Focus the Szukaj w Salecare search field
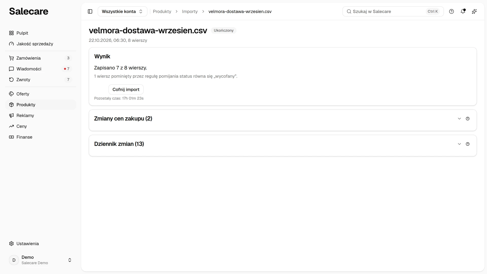The image size is (487, 274). pos(393,11)
